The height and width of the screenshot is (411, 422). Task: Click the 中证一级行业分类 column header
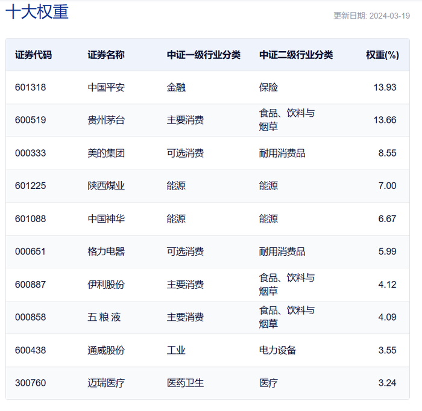[x=204, y=55]
